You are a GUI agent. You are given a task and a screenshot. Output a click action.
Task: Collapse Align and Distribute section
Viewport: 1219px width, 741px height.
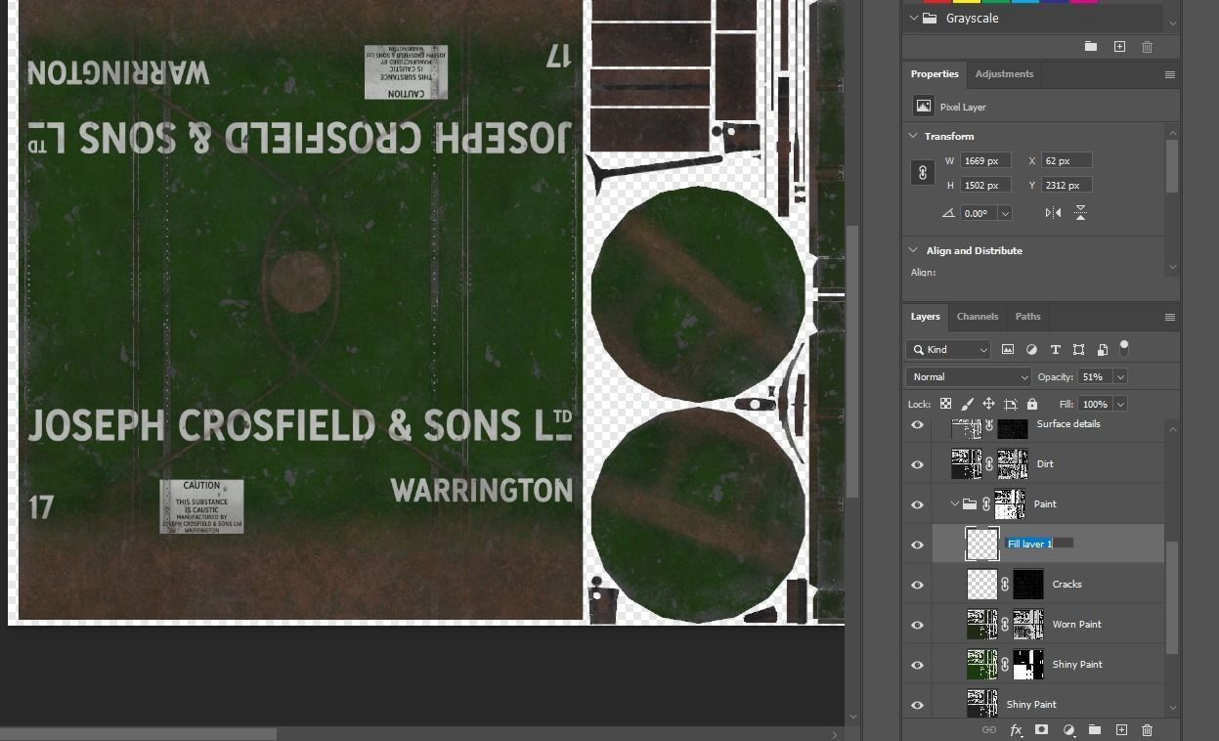[914, 250]
